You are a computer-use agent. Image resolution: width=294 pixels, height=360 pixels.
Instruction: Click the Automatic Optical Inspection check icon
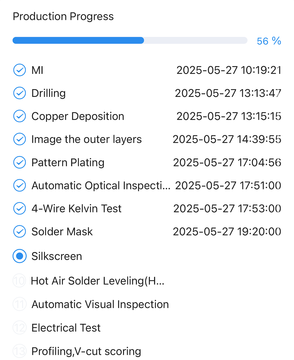[x=20, y=186]
